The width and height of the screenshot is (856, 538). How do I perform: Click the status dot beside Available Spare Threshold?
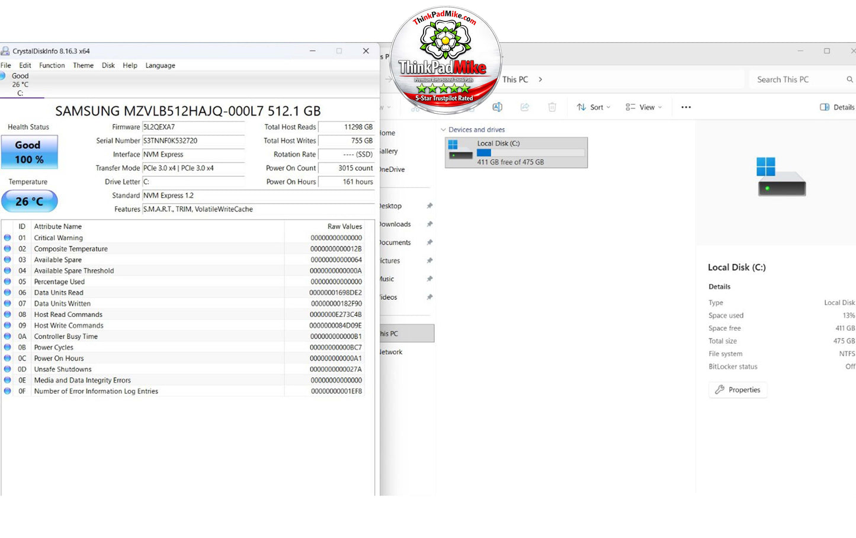[7, 271]
